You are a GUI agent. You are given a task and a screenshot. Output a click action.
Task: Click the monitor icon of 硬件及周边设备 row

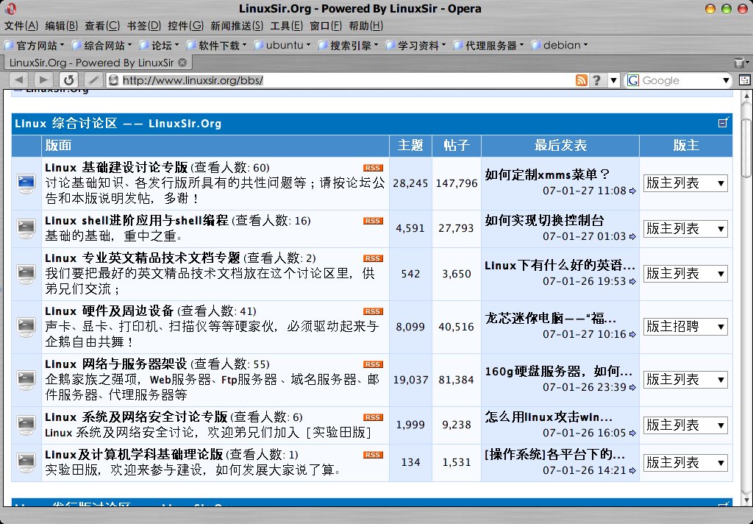pos(26,327)
